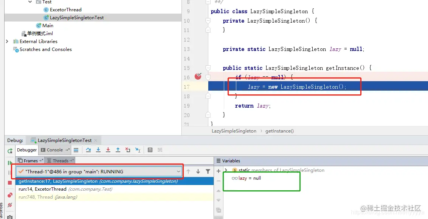Toggle Mute Breakpoints
428x219 pixels.
pos(10,205)
